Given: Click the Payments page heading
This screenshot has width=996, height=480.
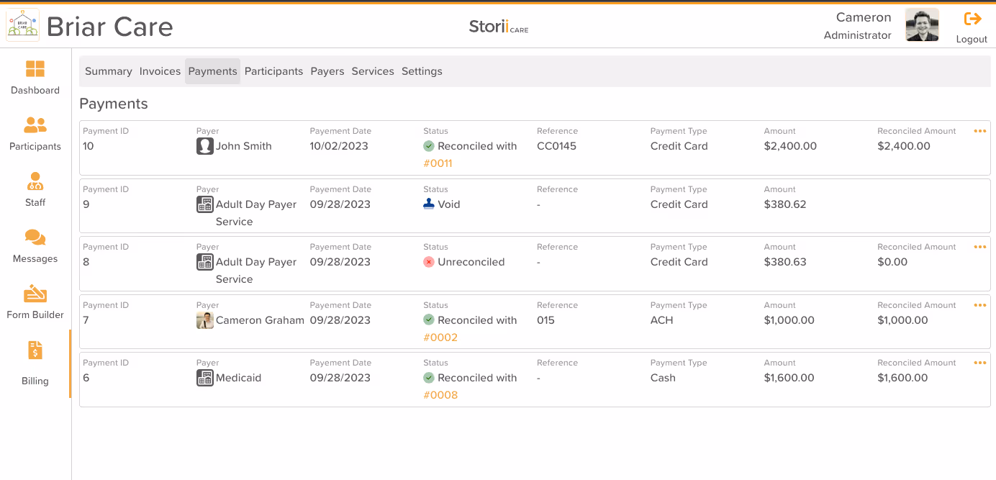Looking at the screenshot, I should coord(114,104).
